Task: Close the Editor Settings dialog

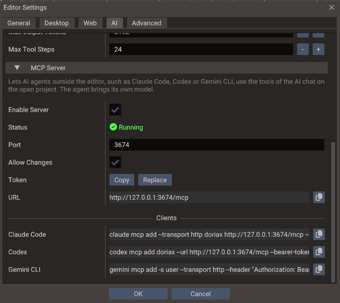Action: [332, 7]
